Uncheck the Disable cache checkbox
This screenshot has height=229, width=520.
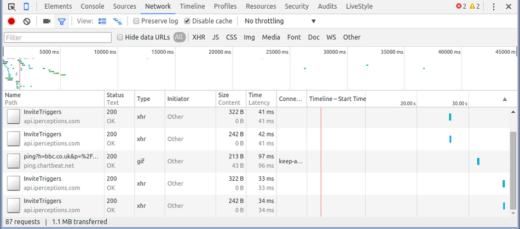click(187, 21)
